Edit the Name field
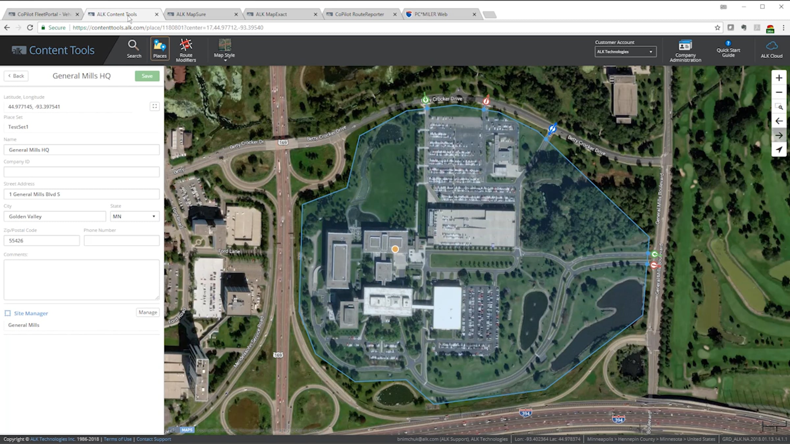Image resolution: width=790 pixels, height=444 pixels. (x=82, y=150)
